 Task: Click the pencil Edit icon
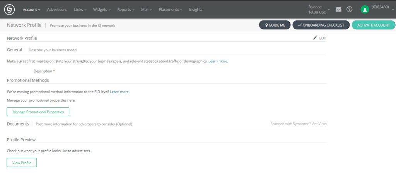(x=315, y=38)
